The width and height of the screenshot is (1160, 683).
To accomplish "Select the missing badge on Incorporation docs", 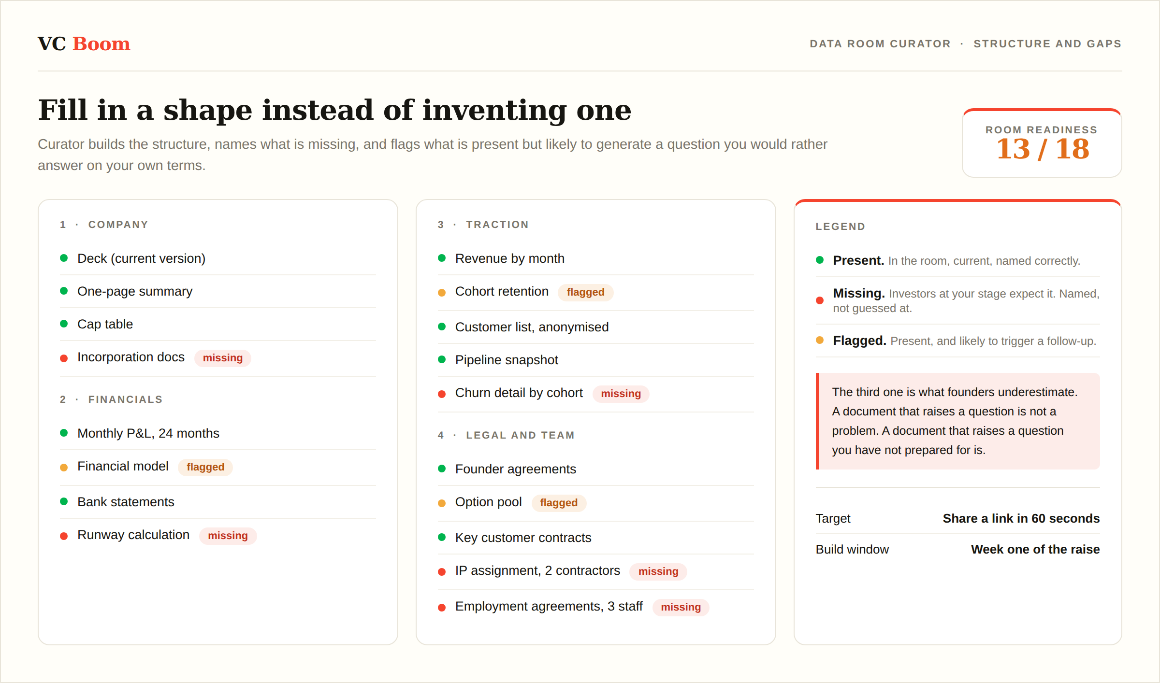I will pos(223,358).
